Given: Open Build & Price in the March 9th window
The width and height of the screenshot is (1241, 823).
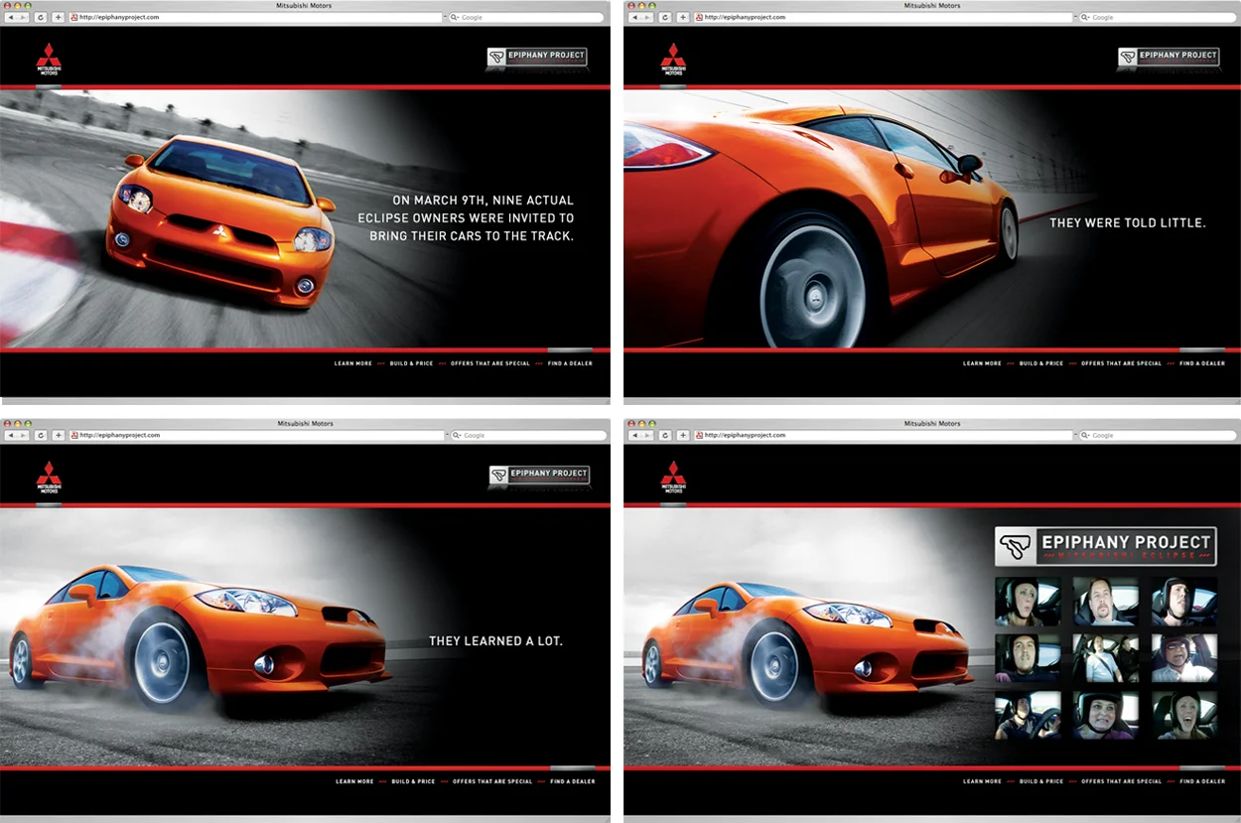Looking at the screenshot, I should 412,363.
